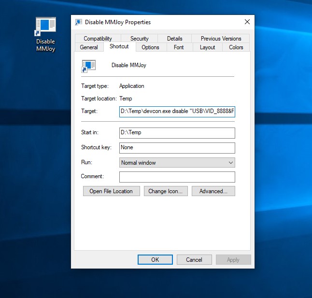Close the Disable MMJoy Properties dialog
312x298 pixels.
click(247, 22)
